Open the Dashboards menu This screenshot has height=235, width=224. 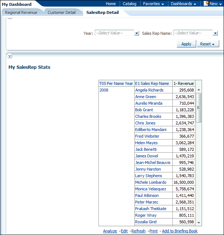coord(183,4)
